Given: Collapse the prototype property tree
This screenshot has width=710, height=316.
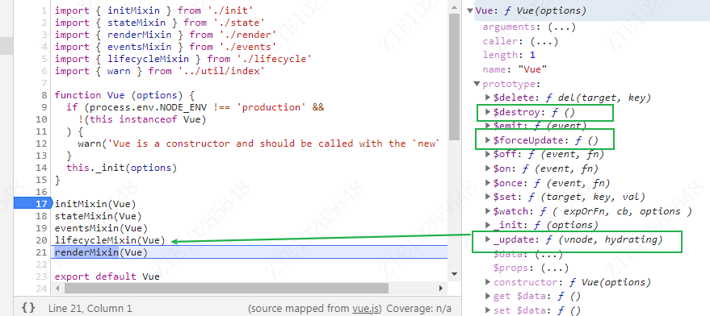Looking at the screenshot, I should [477, 84].
